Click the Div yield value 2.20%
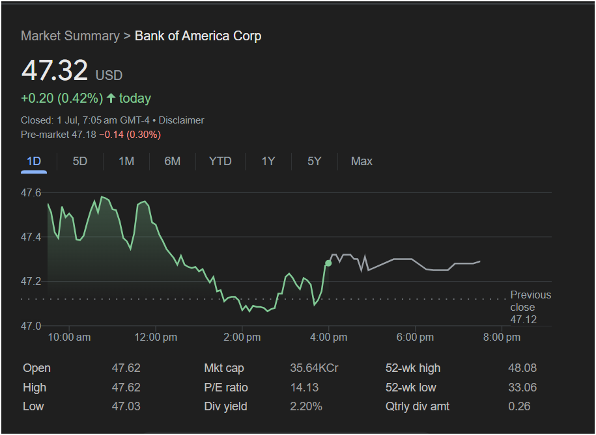This screenshot has height=435, width=596. coord(306,406)
